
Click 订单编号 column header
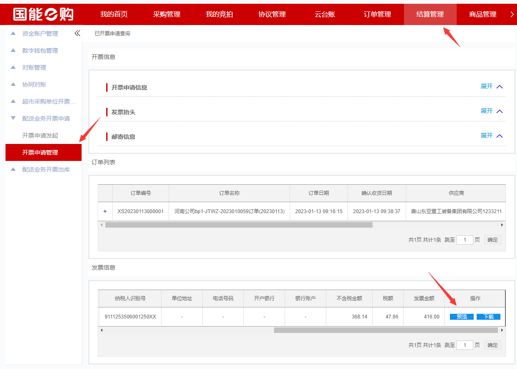[x=141, y=193]
